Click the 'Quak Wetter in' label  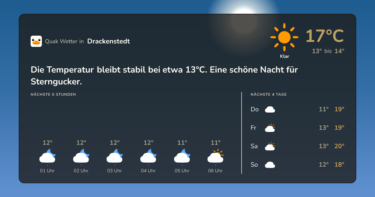(64, 41)
